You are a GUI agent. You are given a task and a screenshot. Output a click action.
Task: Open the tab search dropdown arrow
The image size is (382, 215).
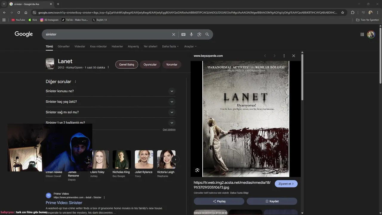(4, 4)
